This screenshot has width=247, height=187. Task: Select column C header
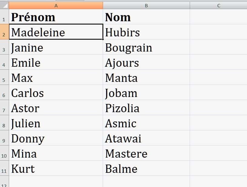pos(218,5)
